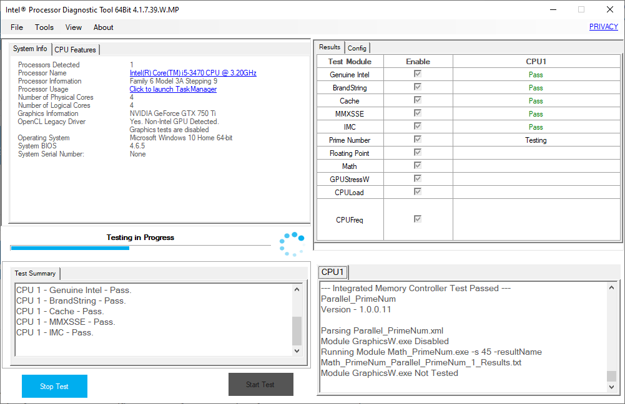
Task: Click Test Summary scroll down arrow
Action: [x=297, y=350]
